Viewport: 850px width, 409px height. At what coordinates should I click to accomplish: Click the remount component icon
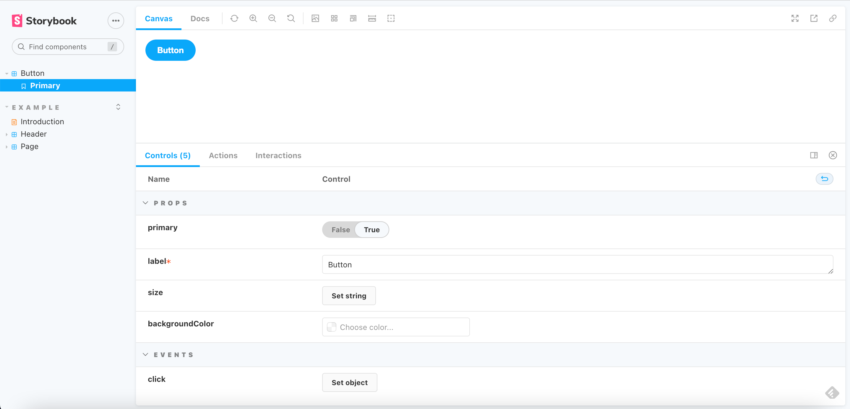(x=234, y=19)
